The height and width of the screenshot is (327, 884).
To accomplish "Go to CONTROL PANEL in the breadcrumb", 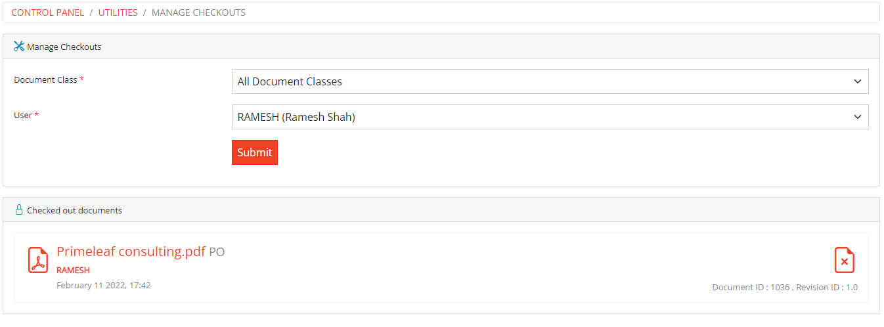I will click(48, 12).
